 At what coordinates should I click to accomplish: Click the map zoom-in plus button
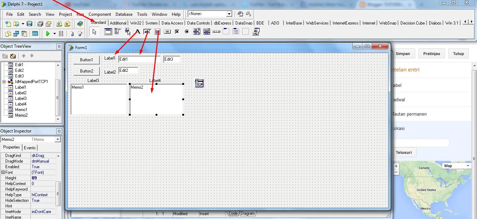coord(396,166)
